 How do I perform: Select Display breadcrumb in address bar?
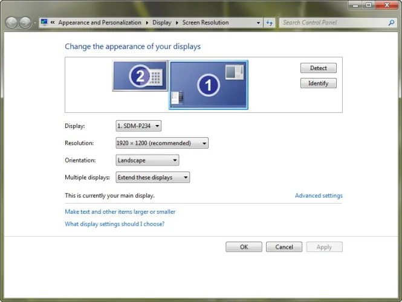pyautogui.click(x=162, y=22)
